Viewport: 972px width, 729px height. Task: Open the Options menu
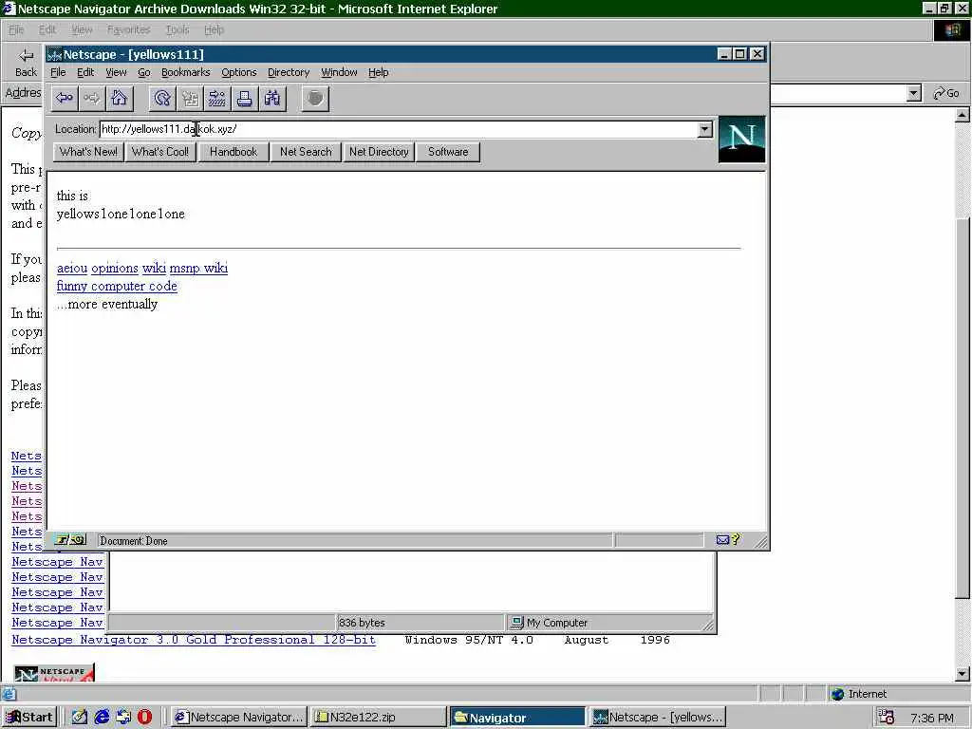click(x=238, y=72)
